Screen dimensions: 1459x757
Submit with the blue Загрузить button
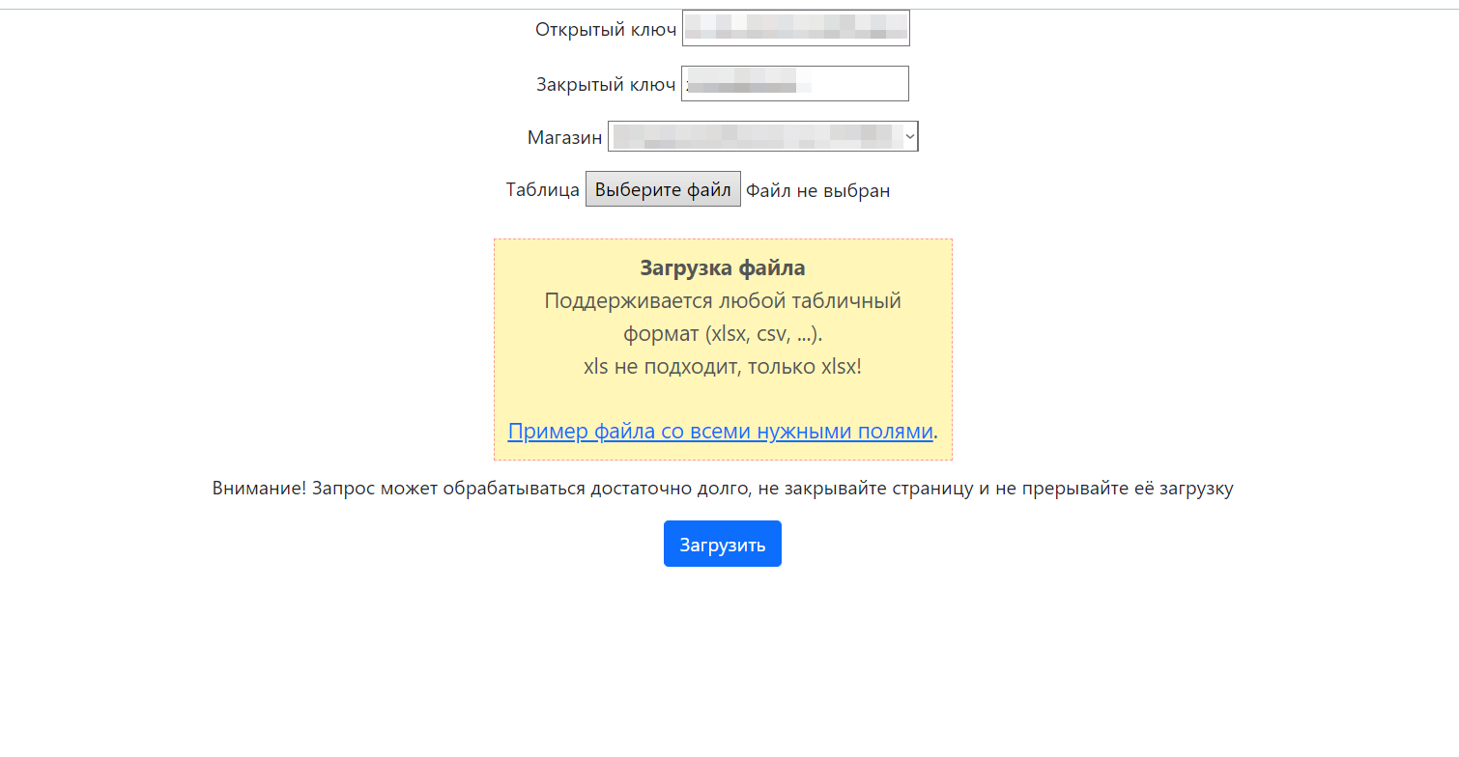coord(723,544)
